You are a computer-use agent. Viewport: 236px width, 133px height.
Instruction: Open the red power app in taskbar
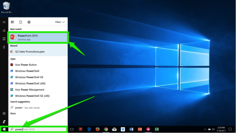pos(81,129)
